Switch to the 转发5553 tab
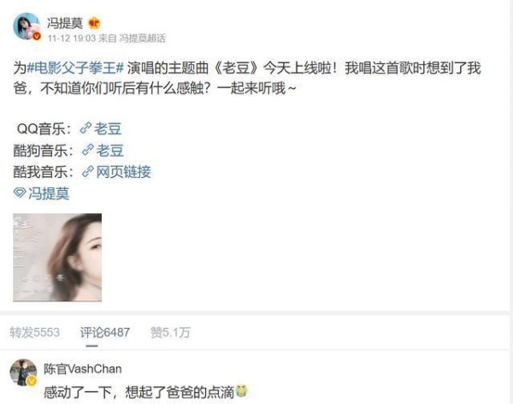The image size is (513, 404). click(x=35, y=332)
